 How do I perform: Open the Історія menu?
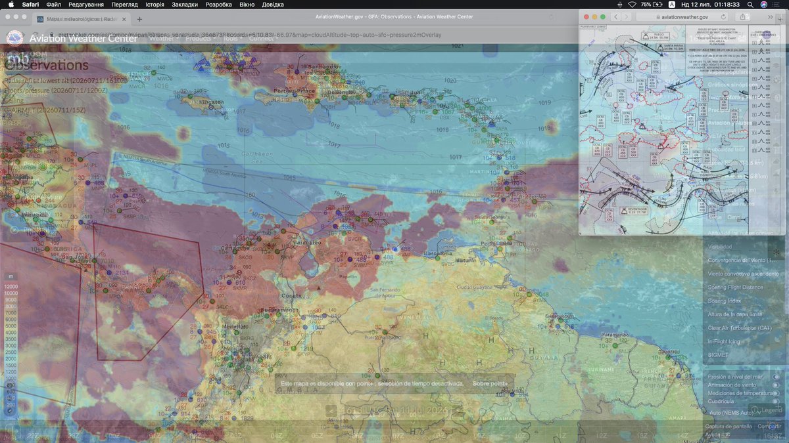[x=155, y=4]
